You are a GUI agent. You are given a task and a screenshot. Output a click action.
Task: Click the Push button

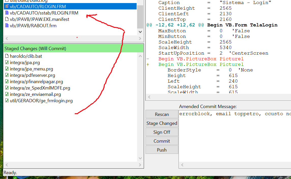pyautogui.click(x=162, y=150)
